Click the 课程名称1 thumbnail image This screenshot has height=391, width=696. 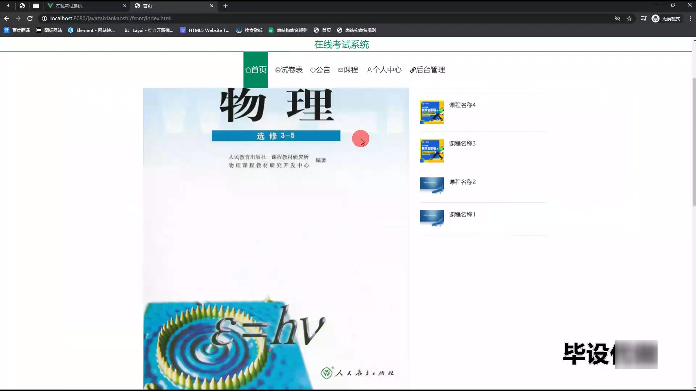(x=432, y=218)
